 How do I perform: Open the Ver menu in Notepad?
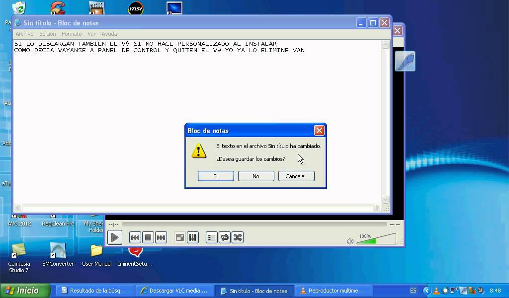pos(91,34)
